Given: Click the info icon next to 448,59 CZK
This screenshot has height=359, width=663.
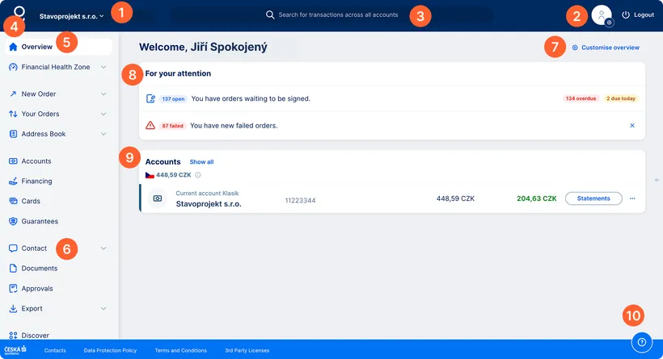Looking at the screenshot, I should (x=198, y=175).
